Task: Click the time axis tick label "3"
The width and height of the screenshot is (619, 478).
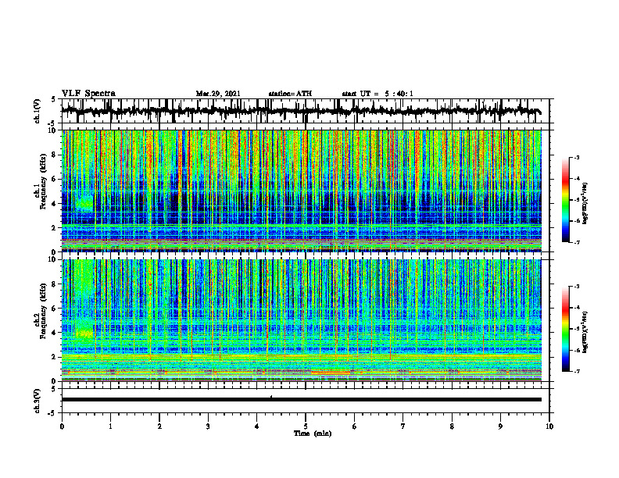Action: (208, 426)
